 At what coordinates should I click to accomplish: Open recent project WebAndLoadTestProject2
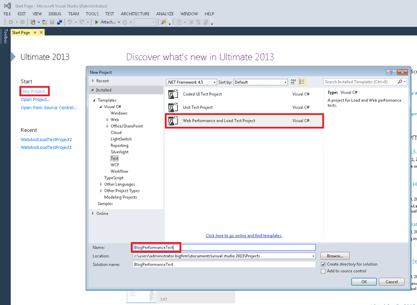click(46, 139)
